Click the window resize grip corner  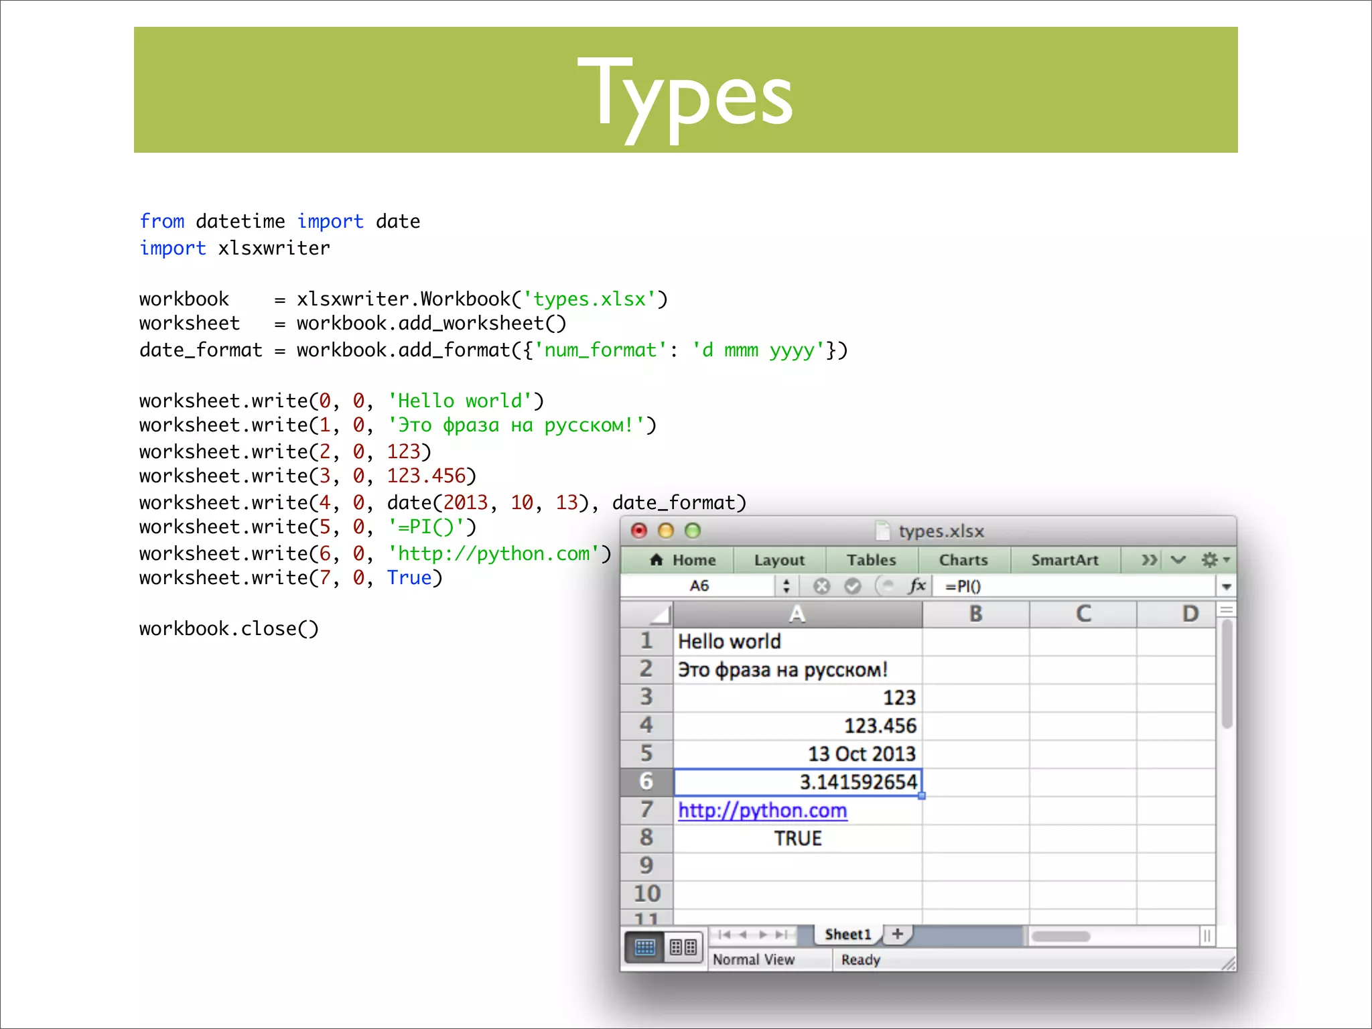click(x=1227, y=963)
